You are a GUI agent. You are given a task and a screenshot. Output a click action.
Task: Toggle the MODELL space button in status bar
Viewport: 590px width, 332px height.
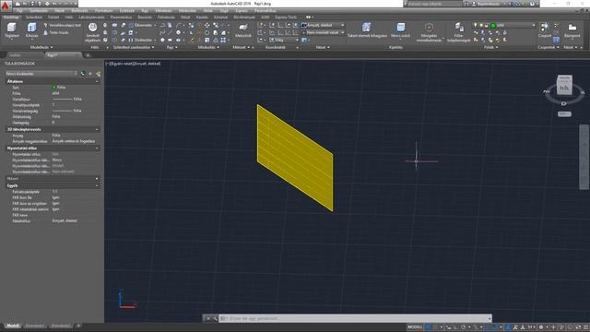[415, 327]
